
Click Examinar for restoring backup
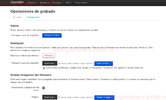pyautogui.click(x=50, y=63)
